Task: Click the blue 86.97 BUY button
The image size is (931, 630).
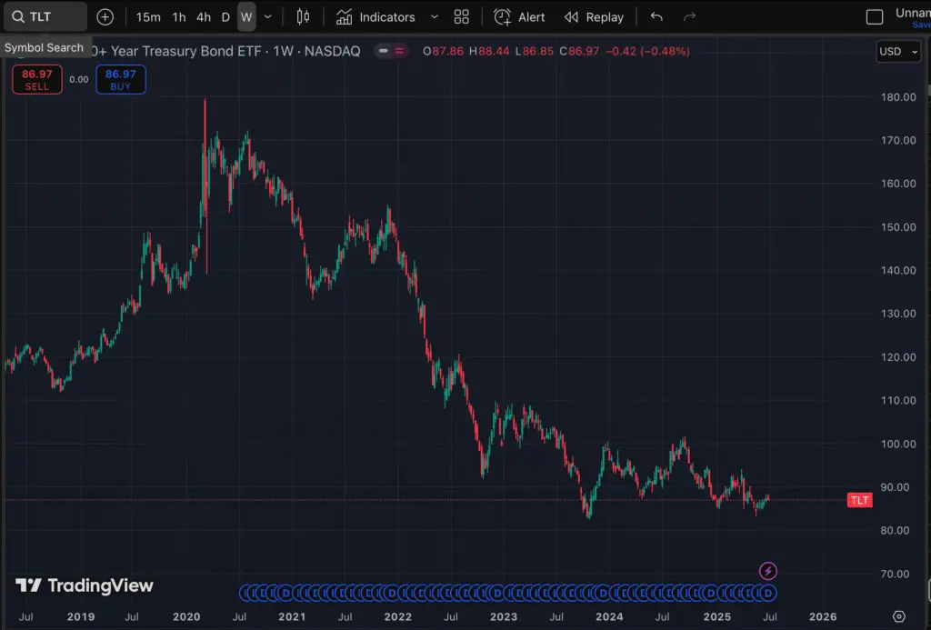Action: pyautogui.click(x=121, y=80)
